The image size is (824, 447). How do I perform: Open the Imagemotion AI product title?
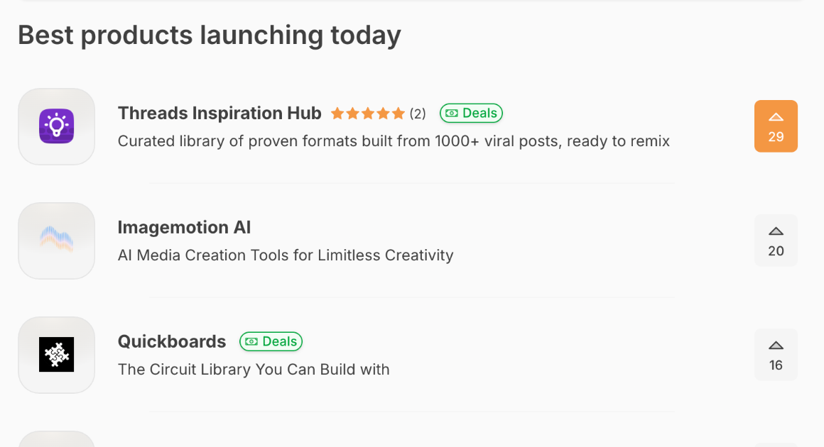tap(184, 227)
